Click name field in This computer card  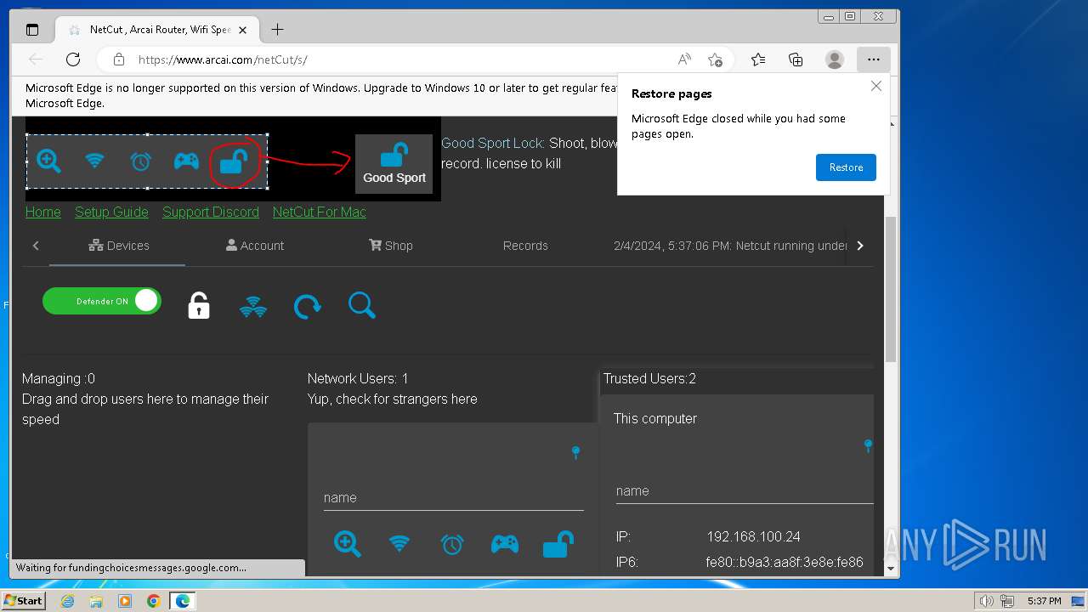click(744, 491)
